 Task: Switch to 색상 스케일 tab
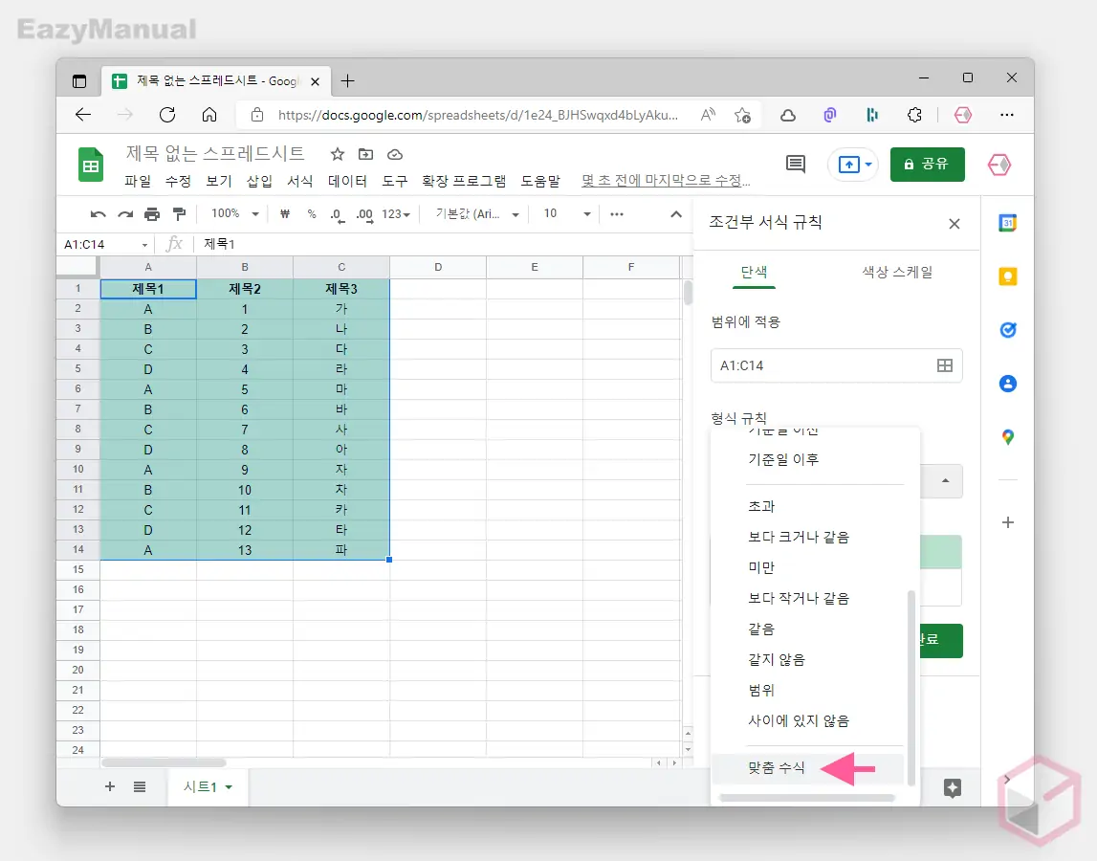click(897, 272)
